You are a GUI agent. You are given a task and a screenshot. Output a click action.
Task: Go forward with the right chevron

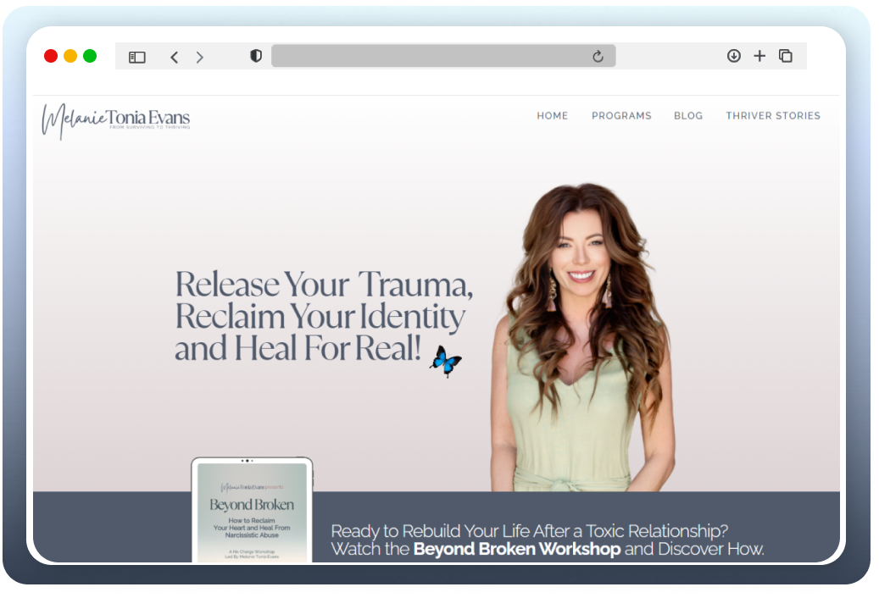click(199, 57)
